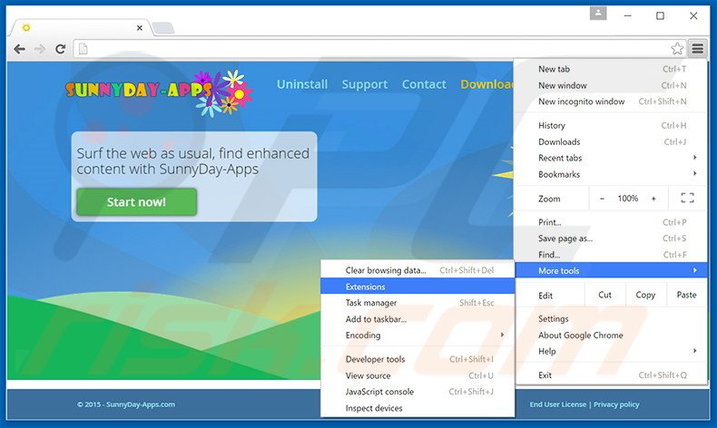
Task: Open JavaScript console
Action: 417,392
